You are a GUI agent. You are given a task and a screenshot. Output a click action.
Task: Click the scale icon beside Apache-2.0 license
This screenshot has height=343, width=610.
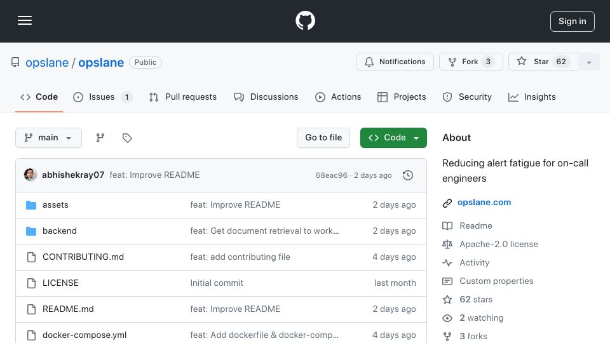point(447,244)
